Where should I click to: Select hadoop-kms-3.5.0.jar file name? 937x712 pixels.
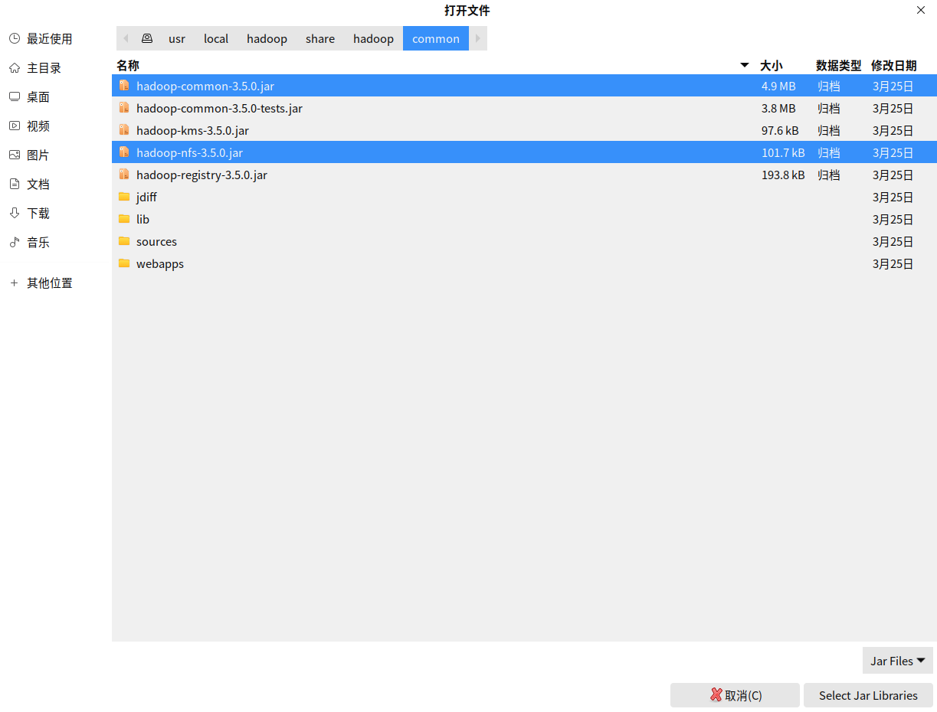[x=192, y=130]
